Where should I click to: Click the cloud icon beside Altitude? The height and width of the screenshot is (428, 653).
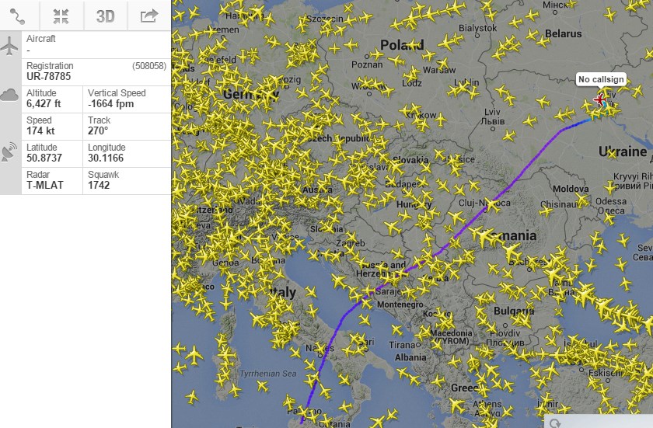(10, 96)
